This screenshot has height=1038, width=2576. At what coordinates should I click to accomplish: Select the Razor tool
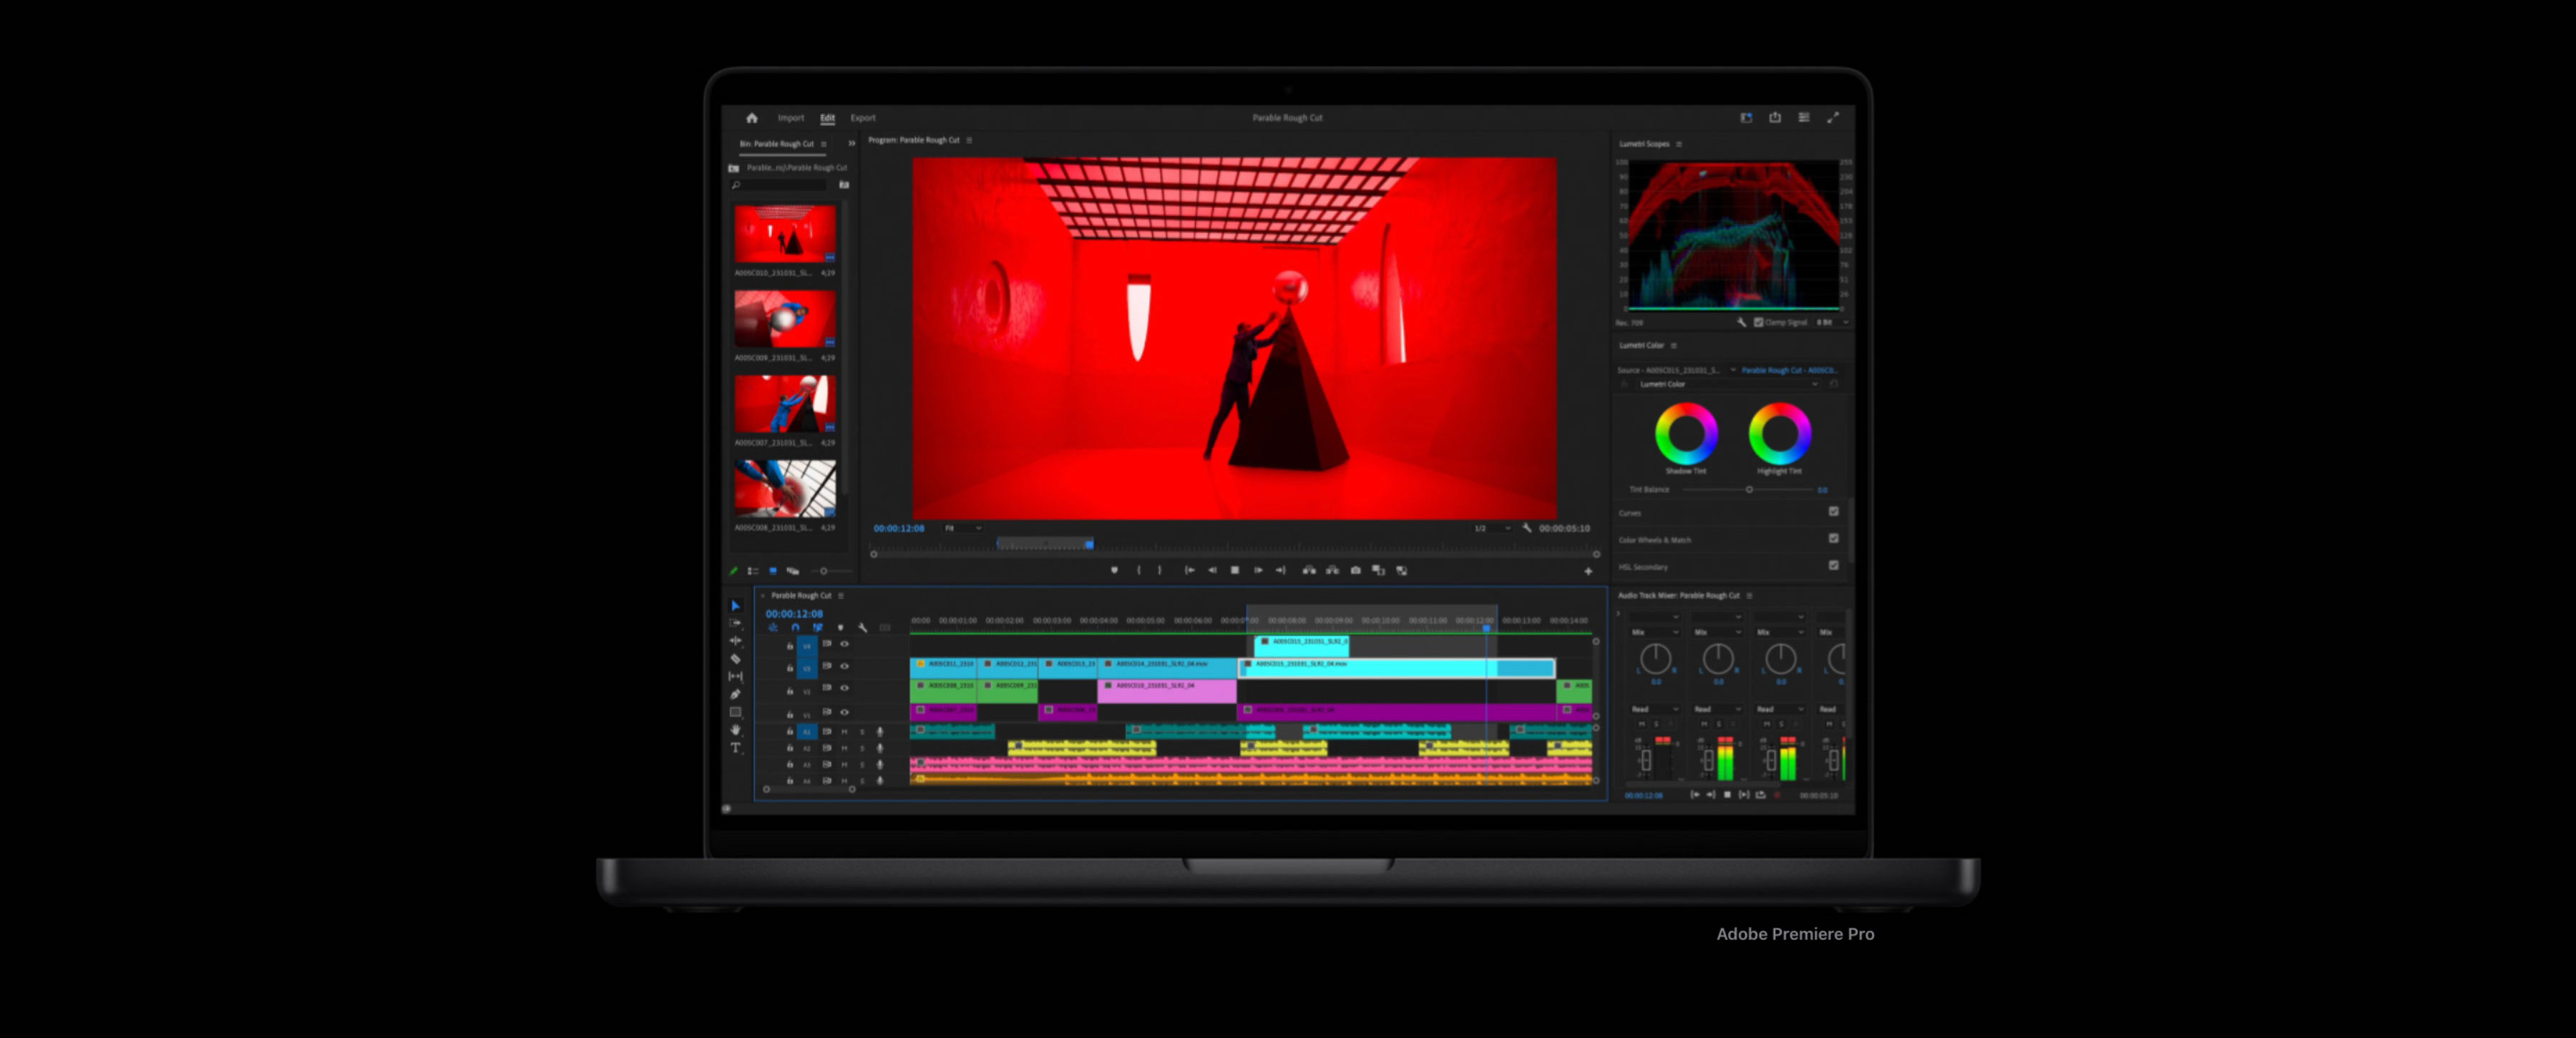tap(735, 659)
